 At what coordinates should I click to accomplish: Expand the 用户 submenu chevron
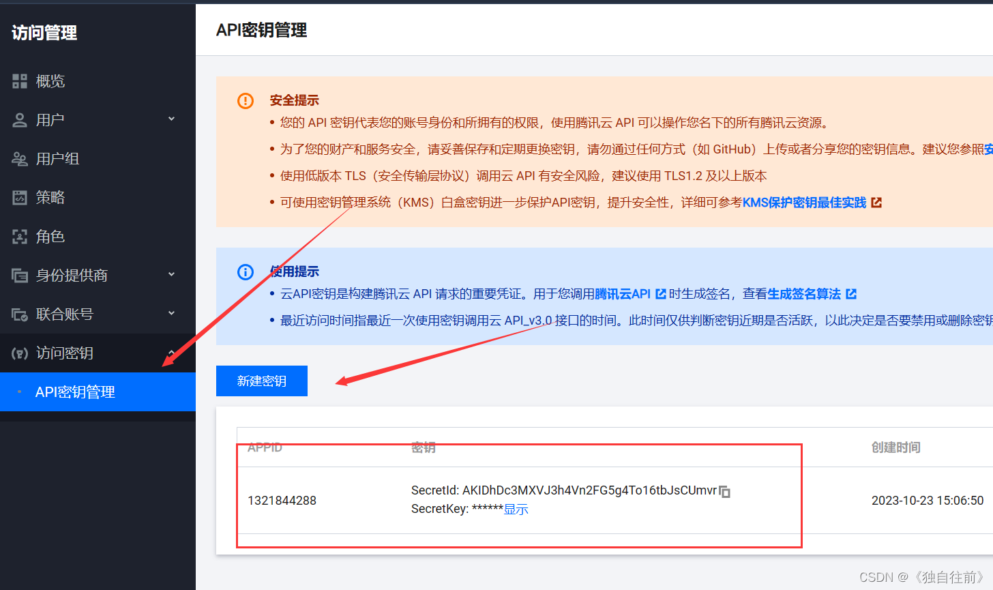pos(171,119)
